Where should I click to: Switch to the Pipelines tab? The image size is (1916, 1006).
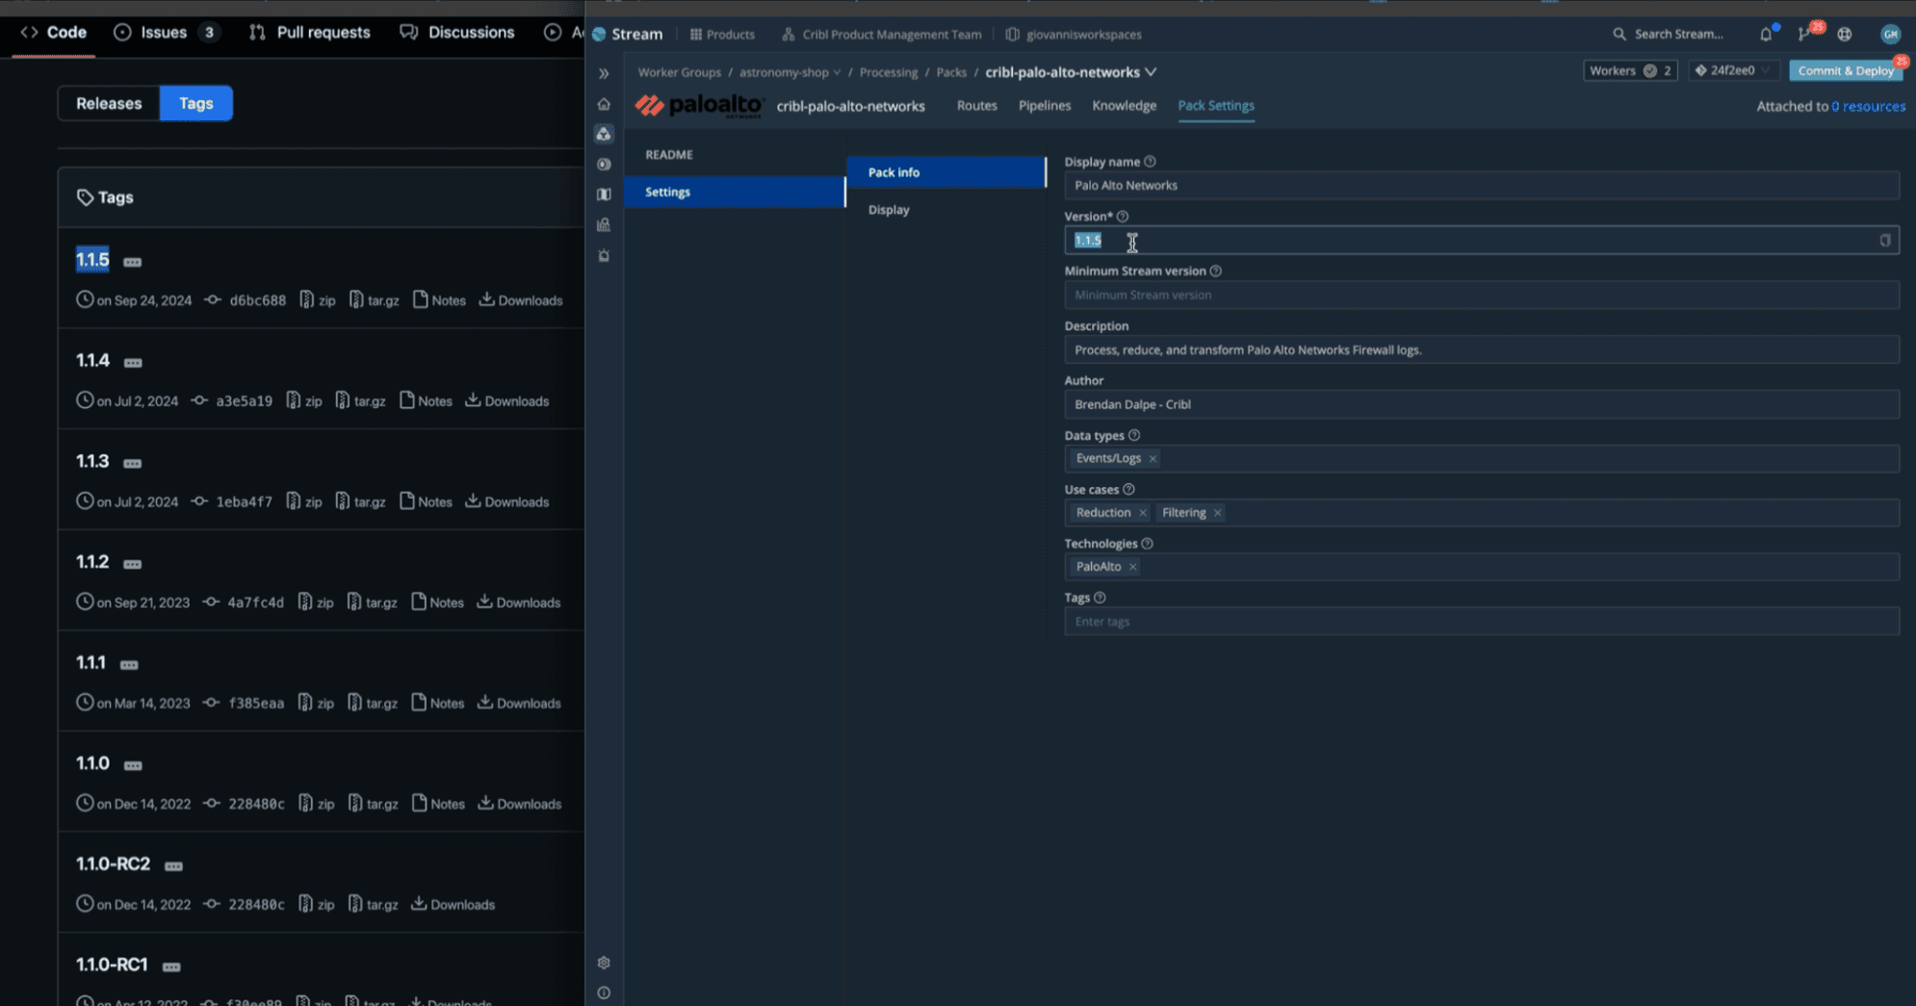coord(1044,106)
